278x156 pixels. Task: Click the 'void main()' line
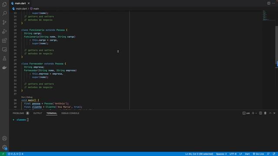[x=30, y=100]
